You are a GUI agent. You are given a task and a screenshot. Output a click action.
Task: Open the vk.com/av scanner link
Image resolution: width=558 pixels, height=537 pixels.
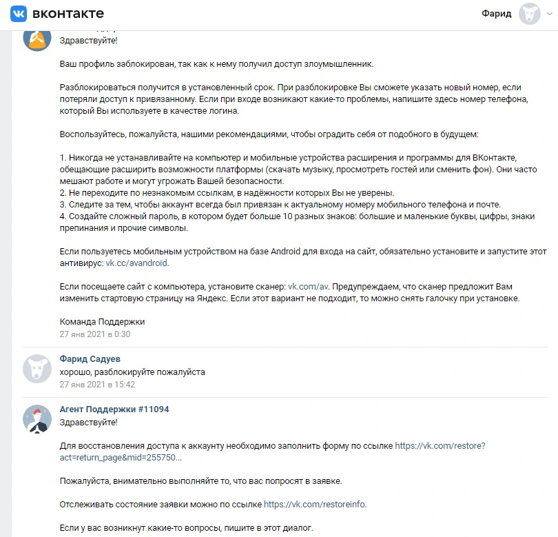(x=308, y=287)
